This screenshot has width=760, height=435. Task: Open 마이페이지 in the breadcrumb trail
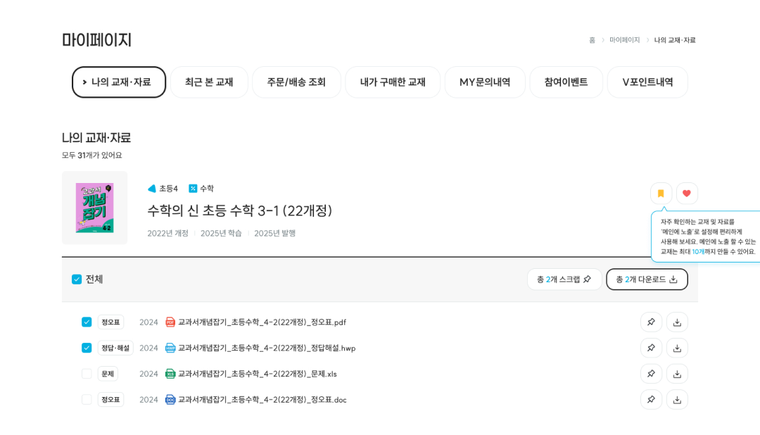(624, 41)
